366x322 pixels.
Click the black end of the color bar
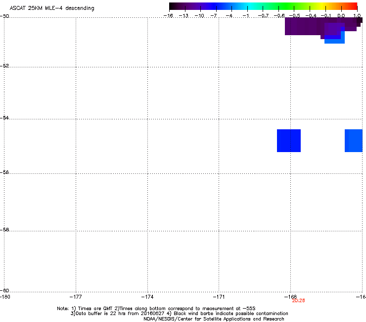click(172, 6)
